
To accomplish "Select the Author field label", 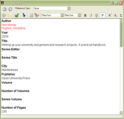I will (6, 21).
